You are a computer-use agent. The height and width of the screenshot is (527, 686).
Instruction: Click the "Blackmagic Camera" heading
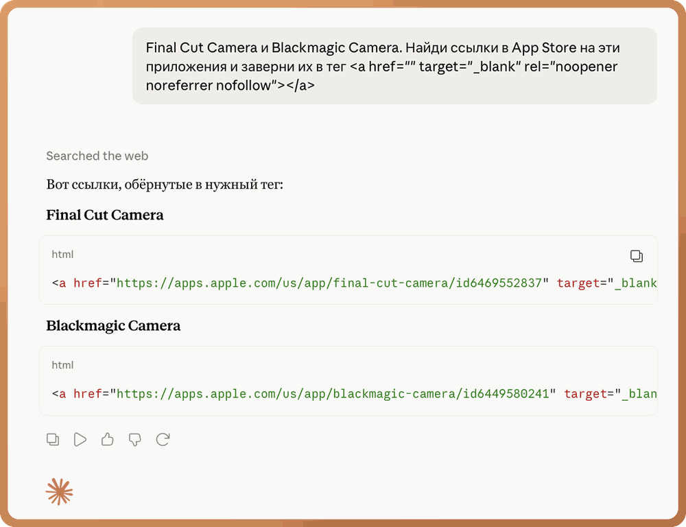(x=113, y=326)
